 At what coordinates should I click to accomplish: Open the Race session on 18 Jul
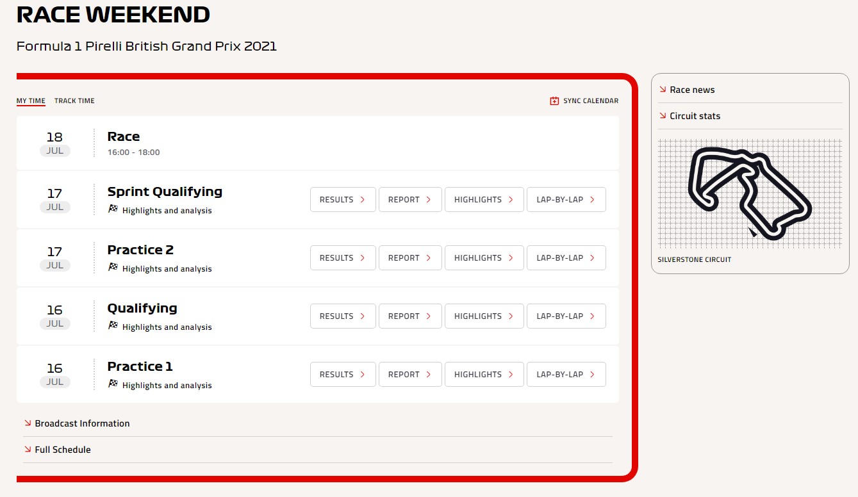[x=124, y=136]
